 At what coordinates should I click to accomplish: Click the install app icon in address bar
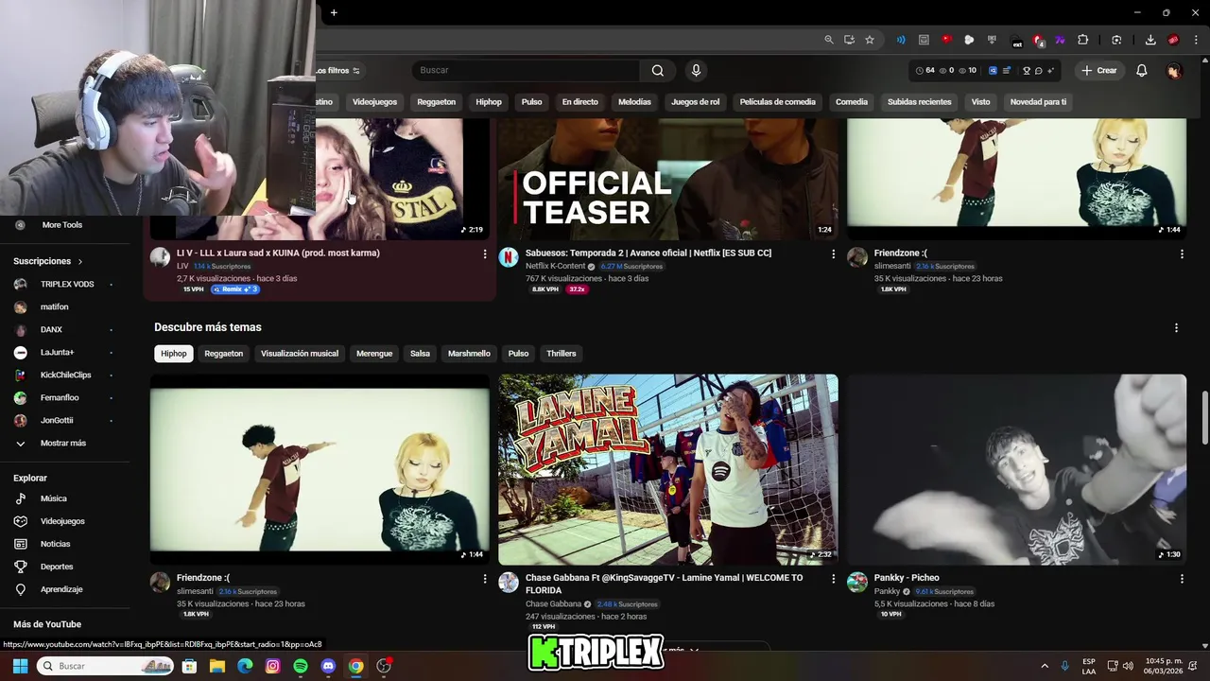849,40
